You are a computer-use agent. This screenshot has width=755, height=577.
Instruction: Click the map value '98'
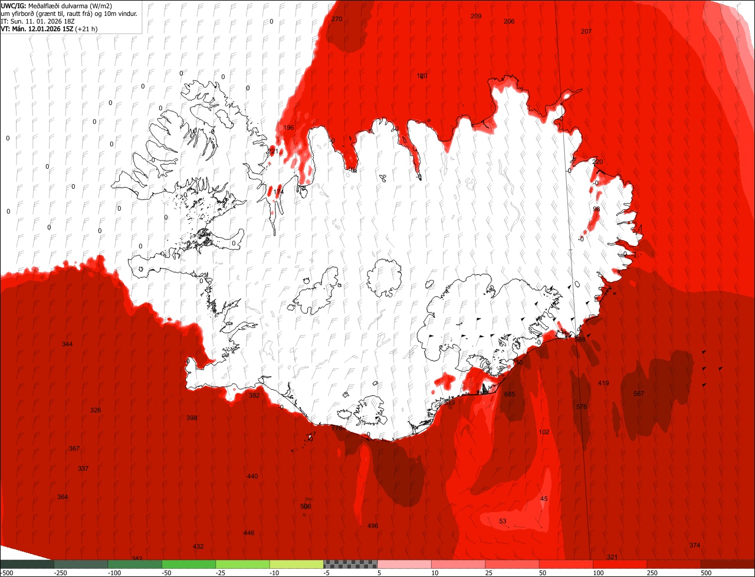[x=596, y=209]
